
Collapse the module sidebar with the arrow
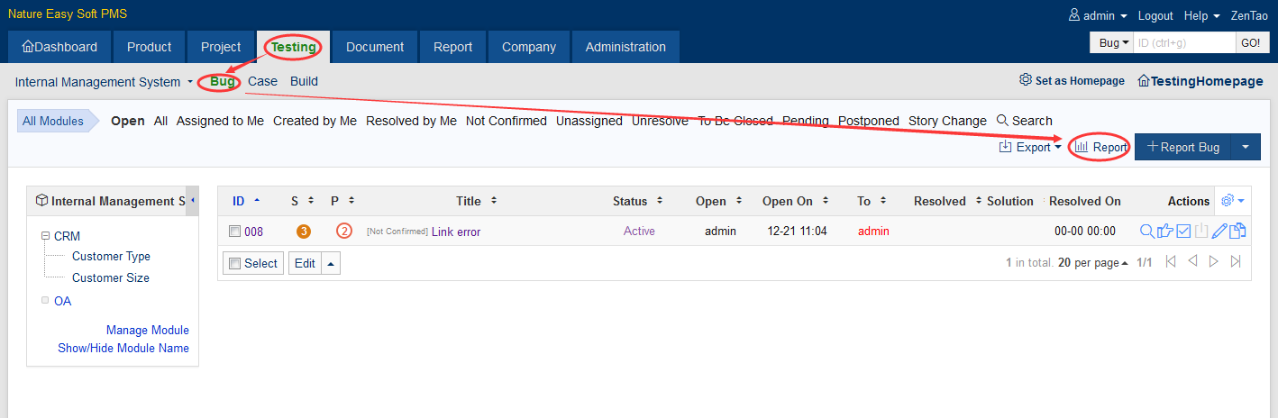(x=192, y=200)
